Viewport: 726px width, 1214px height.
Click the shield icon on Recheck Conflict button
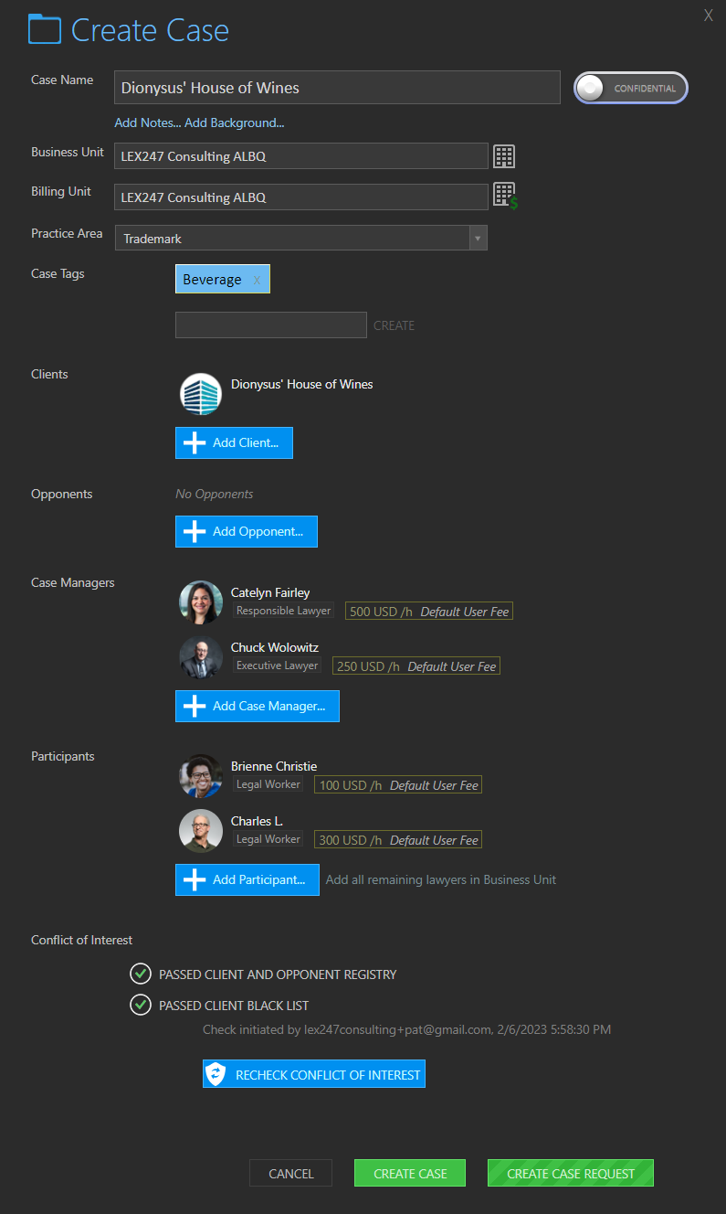pyautogui.click(x=216, y=1074)
